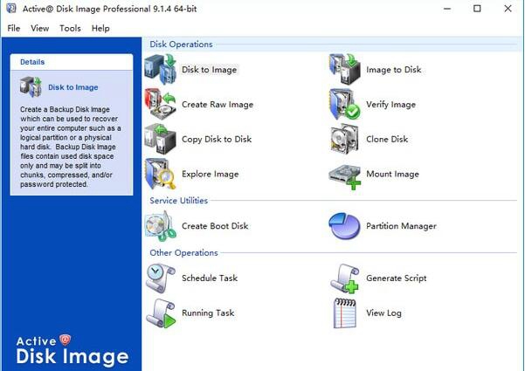Click the Clone Disk icon
The image size is (525, 371).
click(x=344, y=139)
